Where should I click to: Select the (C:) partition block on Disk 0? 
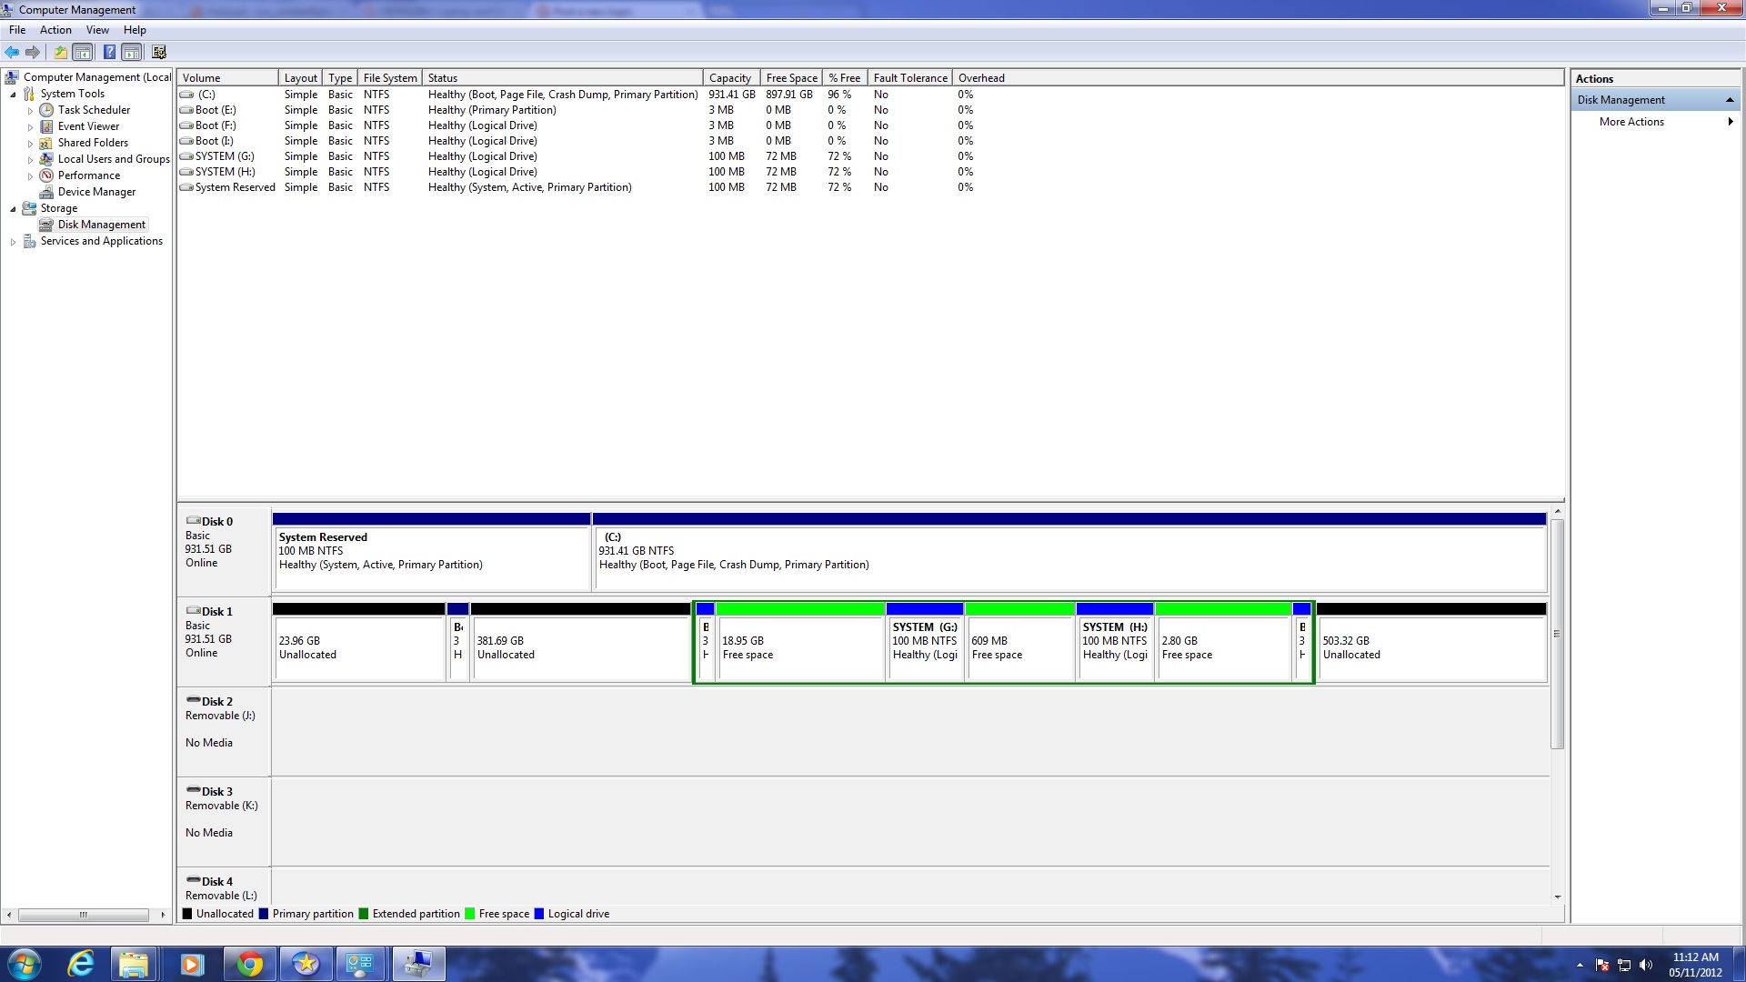tap(1069, 552)
